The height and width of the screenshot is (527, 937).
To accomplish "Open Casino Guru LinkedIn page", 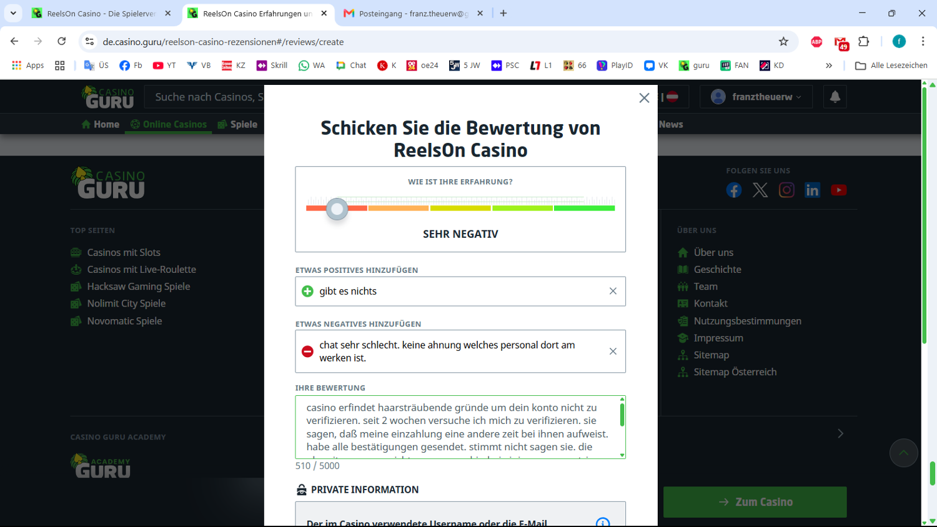I will pos(812,190).
